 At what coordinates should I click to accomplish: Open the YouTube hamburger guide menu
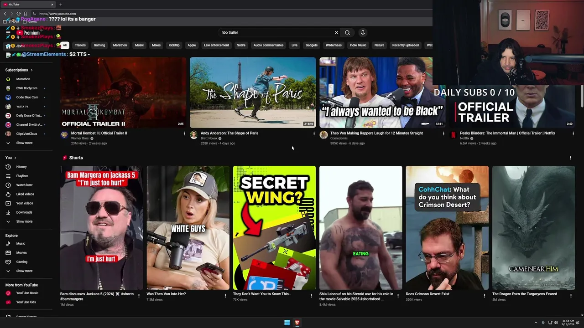(8, 33)
